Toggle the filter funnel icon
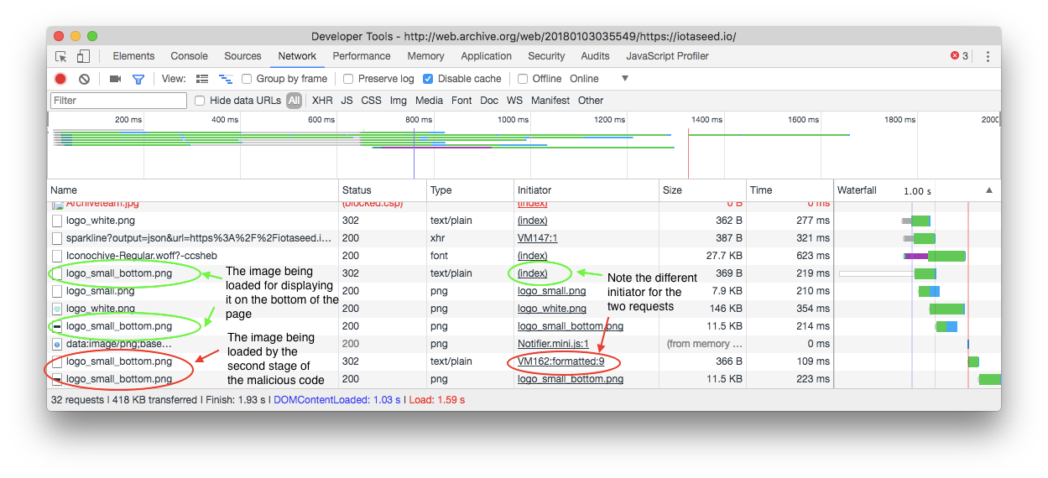Screen dimensions: 1048x478 [138, 79]
